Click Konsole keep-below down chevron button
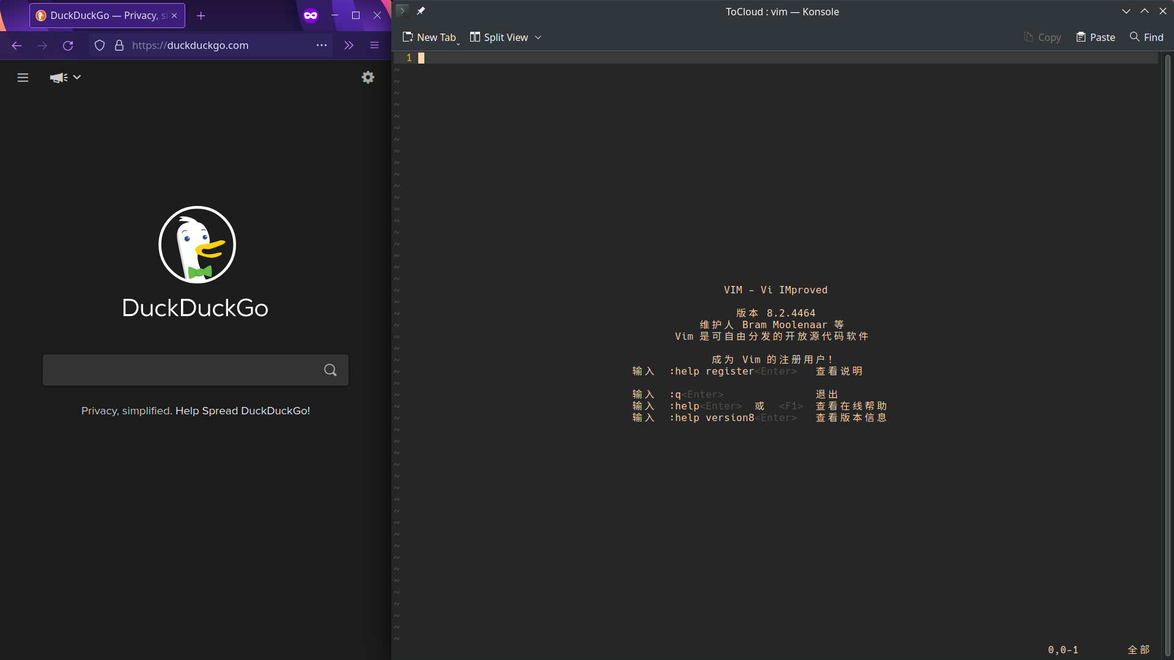 [x=1126, y=11]
